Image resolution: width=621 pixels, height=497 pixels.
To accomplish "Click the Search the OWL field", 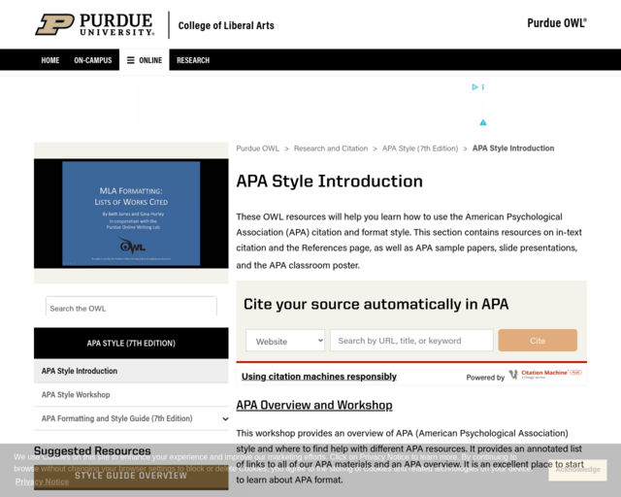I will 131,308.
